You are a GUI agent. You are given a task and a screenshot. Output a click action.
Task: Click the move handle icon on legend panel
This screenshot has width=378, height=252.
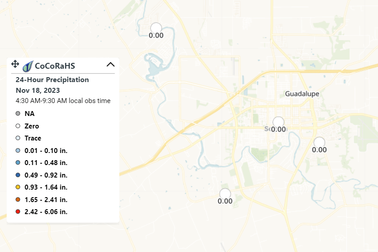(x=15, y=64)
